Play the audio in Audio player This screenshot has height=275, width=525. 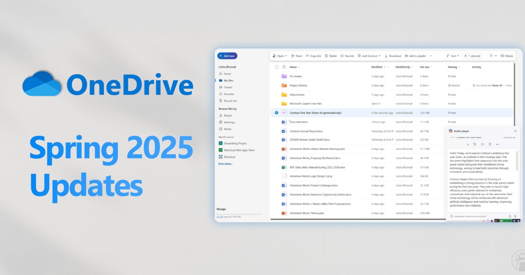[x=483, y=144]
